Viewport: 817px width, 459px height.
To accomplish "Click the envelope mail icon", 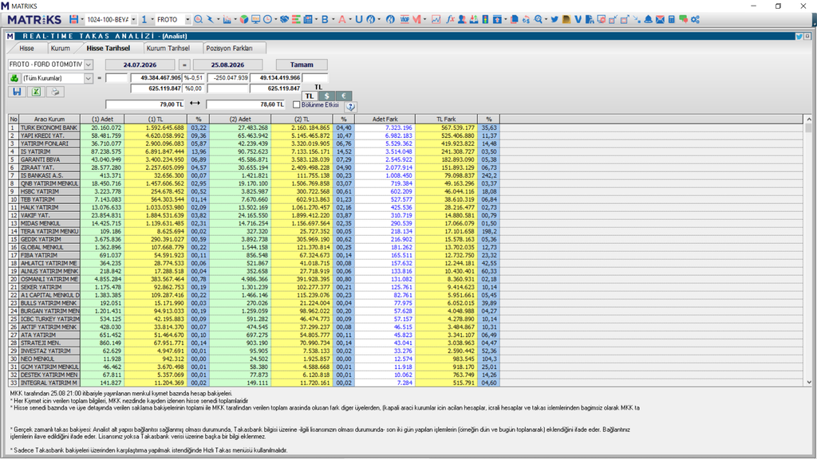I will pos(660,19).
